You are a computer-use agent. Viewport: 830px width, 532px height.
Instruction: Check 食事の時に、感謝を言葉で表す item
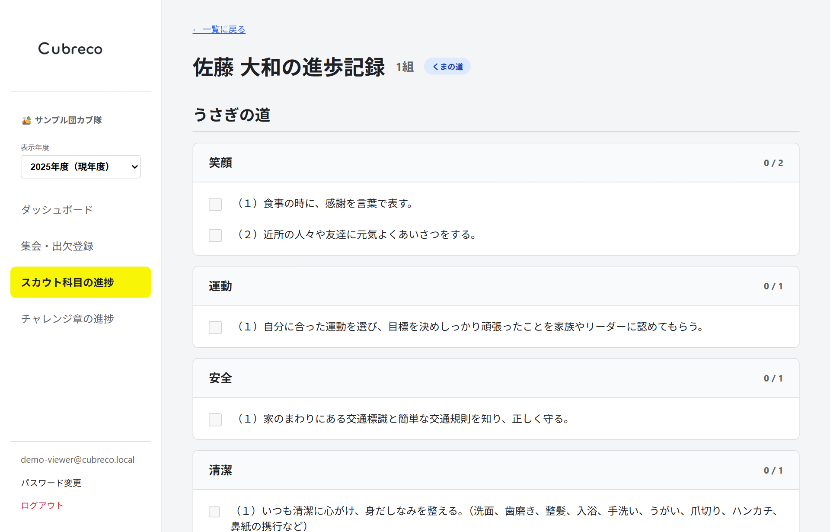point(215,204)
